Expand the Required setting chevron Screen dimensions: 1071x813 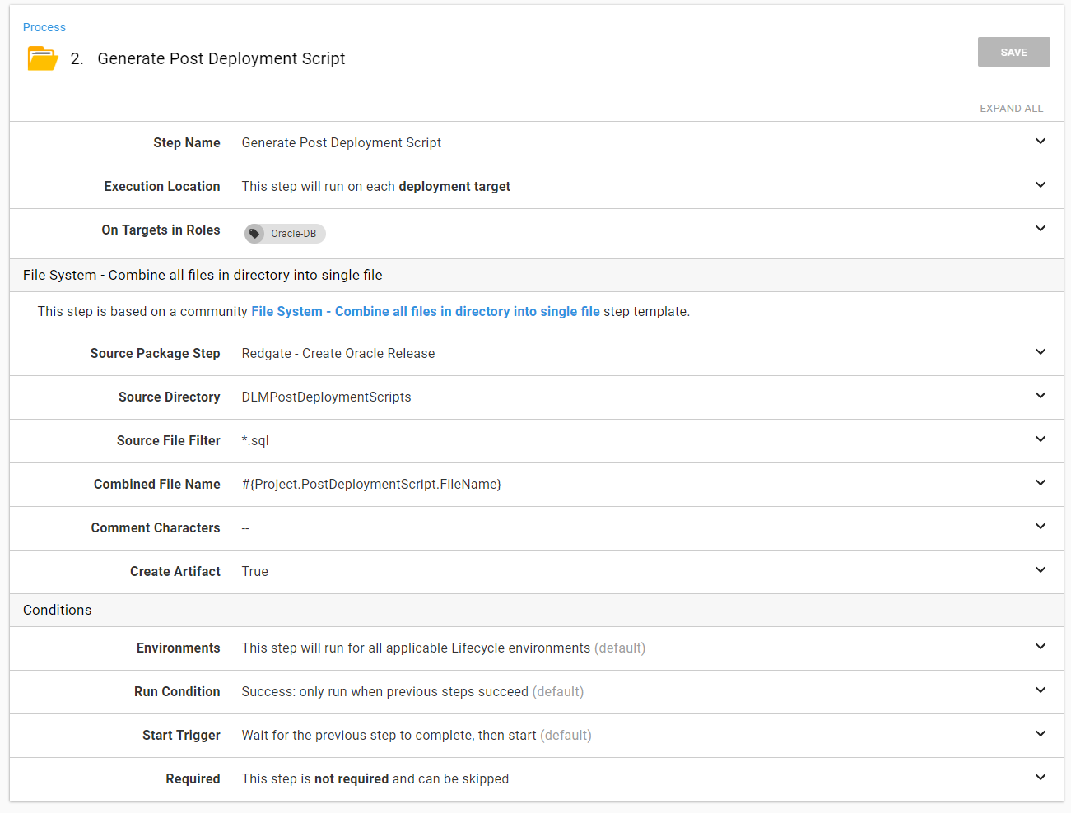coord(1041,778)
